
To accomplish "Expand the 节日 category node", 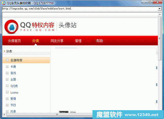I will pyautogui.click(x=7, y=105).
